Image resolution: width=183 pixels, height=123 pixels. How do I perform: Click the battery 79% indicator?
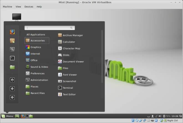167,116
